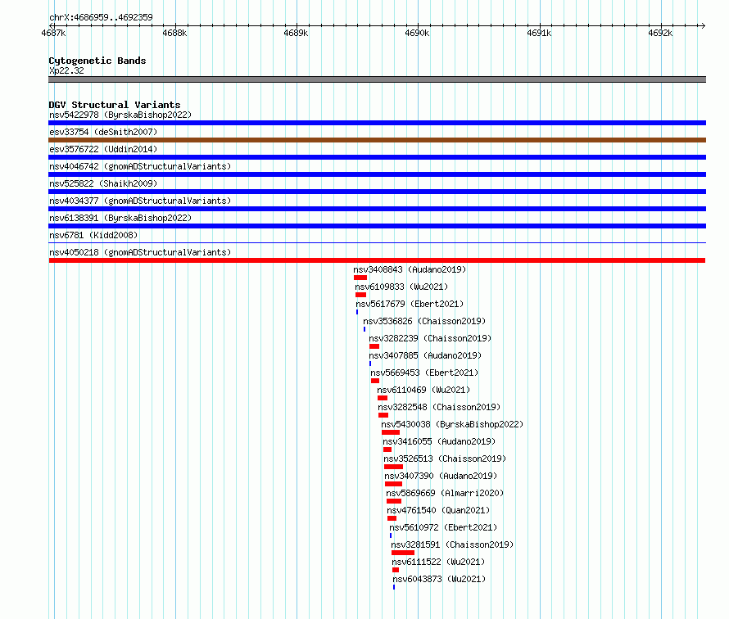Viewport: 729px width, 619px height.
Task: Click the Xp22.32 band label
Action: [66, 70]
